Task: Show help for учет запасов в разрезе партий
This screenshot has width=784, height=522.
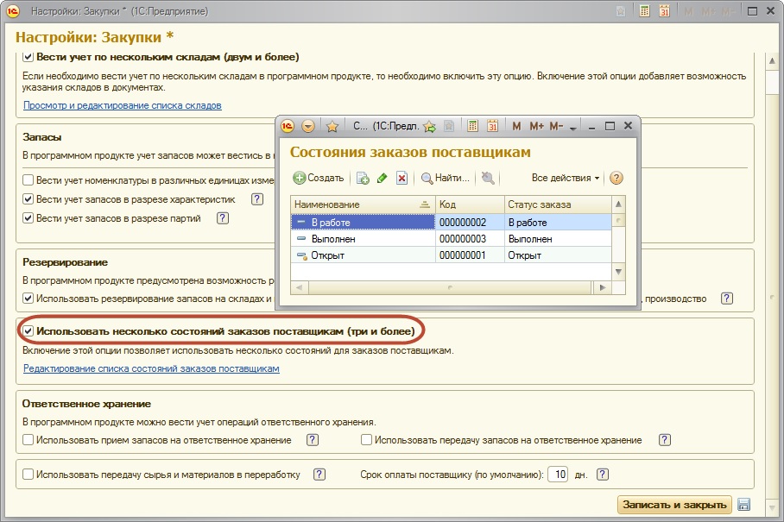Action: pos(223,218)
